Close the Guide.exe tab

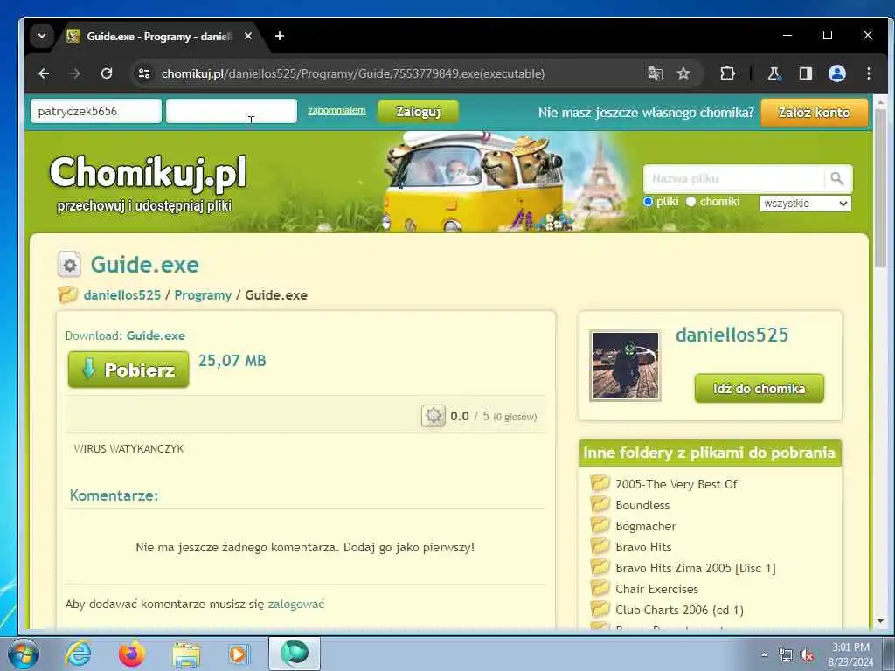click(247, 36)
